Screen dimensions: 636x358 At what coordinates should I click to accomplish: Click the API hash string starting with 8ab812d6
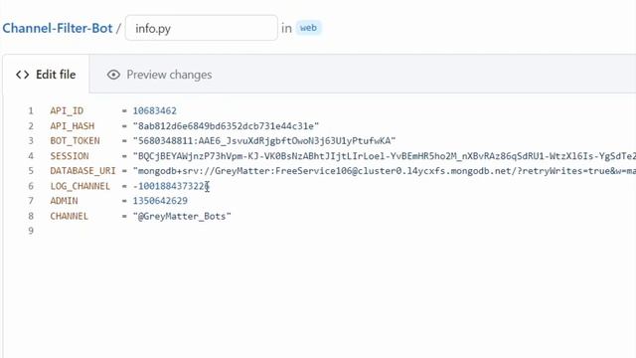click(x=226, y=126)
